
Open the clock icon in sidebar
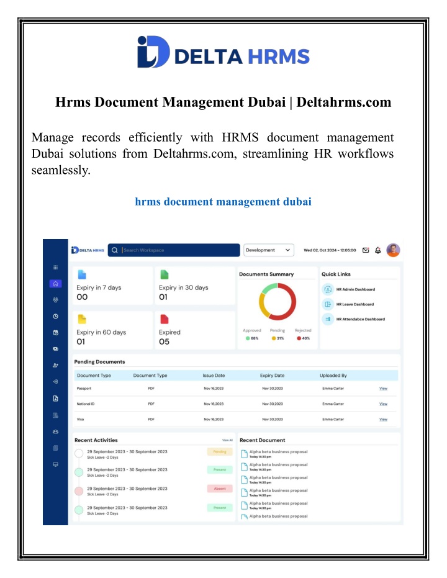[56, 316]
